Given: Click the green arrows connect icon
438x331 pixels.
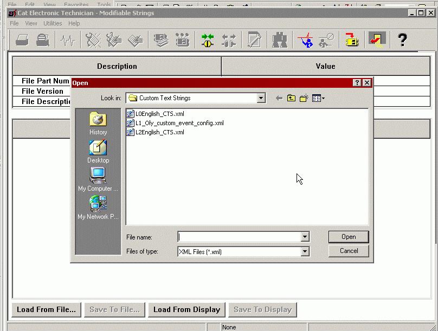Looking at the screenshot, I should coord(208,40).
